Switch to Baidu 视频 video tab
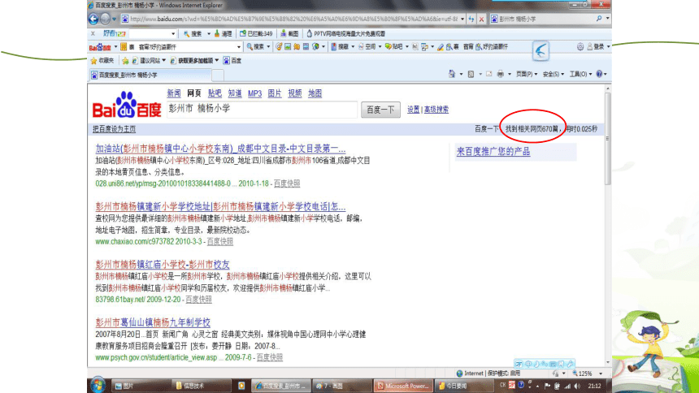The image size is (699, 393). click(x=295, y=93)
